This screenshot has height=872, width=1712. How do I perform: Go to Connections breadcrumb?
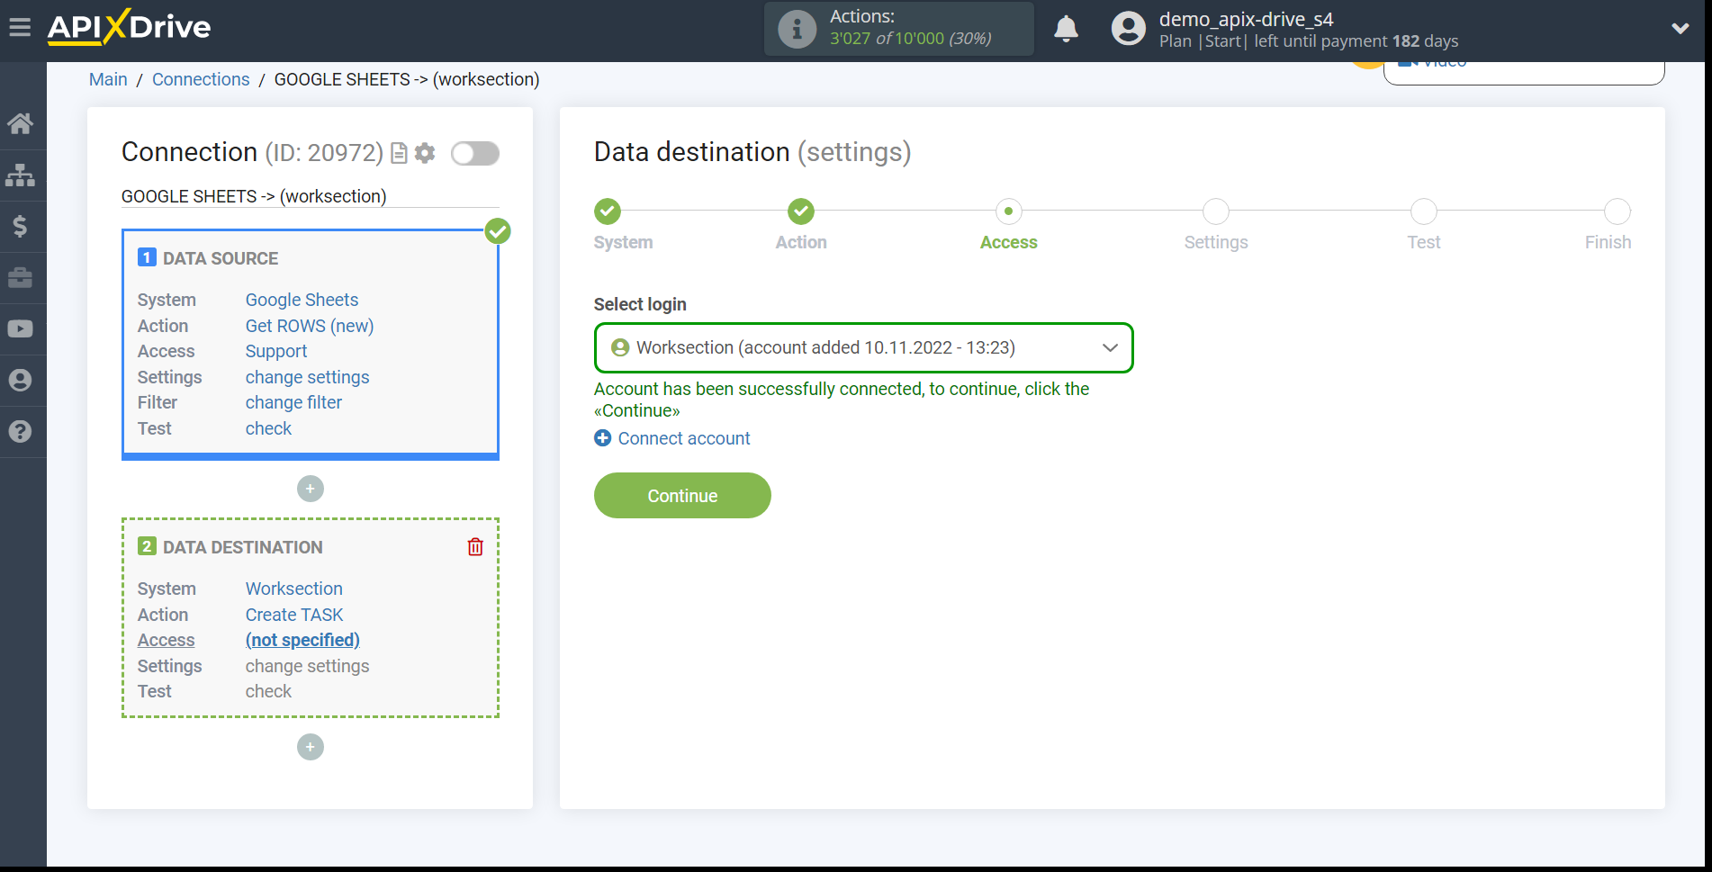201,79
